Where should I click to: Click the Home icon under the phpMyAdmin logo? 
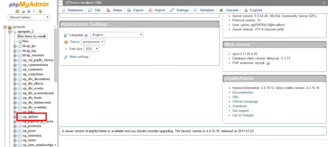coord(18,11)
